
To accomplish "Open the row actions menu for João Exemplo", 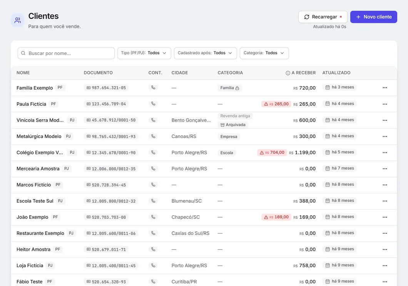I will click(x=385, y=217).
